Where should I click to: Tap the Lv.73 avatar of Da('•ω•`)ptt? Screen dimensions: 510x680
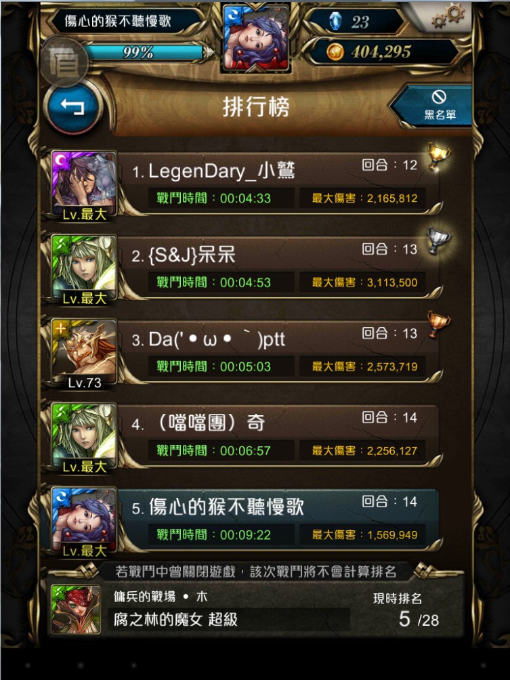tap(84, 353)
